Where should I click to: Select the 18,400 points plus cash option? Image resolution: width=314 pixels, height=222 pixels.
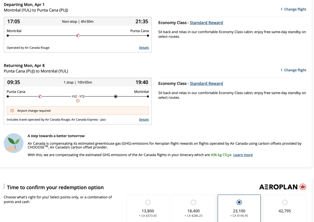click(x=193, y=202)
